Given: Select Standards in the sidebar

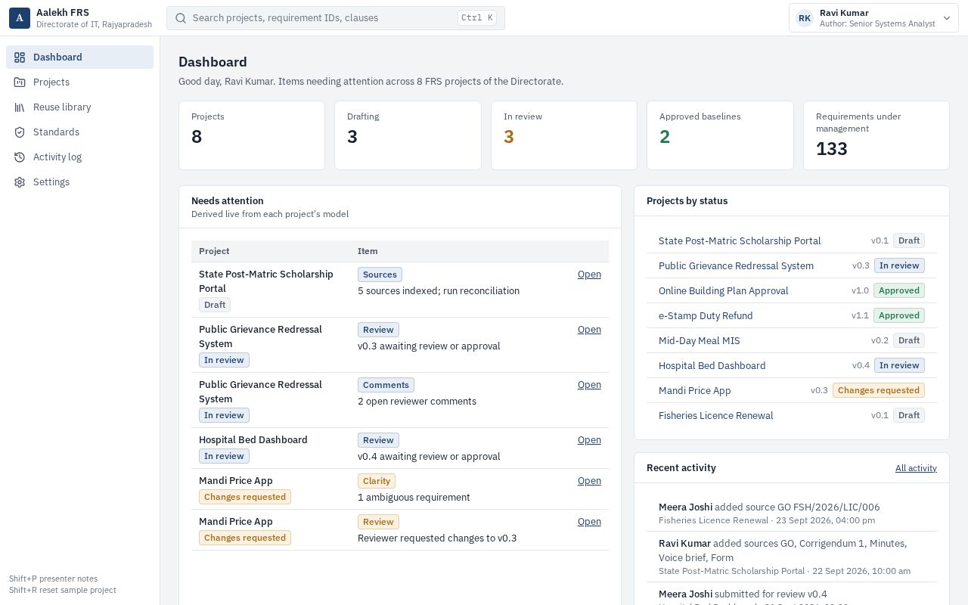Looking at the screenshot, I should point(79,132).
